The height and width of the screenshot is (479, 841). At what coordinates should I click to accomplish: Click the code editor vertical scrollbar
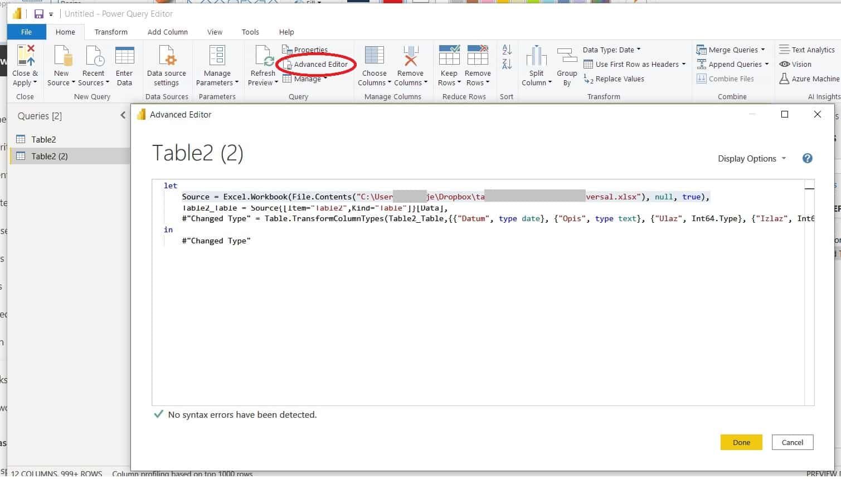(809, 292)
